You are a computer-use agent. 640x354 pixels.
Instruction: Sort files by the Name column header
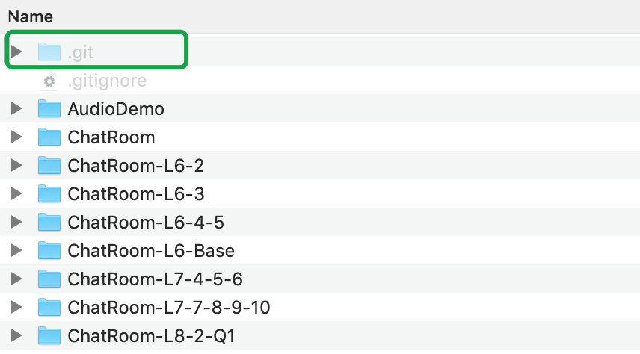[30, 16]
